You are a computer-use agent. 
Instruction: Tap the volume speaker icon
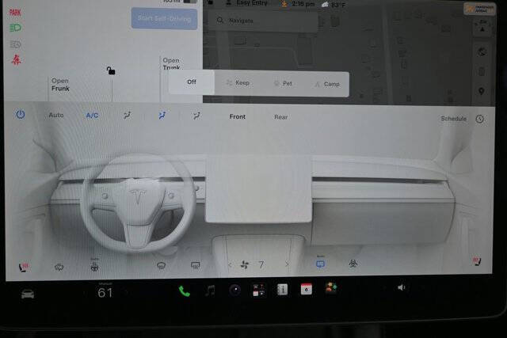click(401, 287)
